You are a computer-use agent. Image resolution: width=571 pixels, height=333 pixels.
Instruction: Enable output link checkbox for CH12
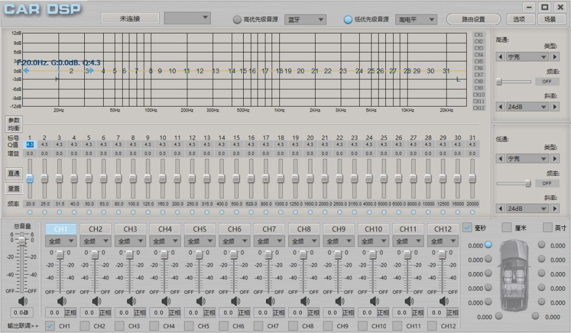[x=432, y=326]
